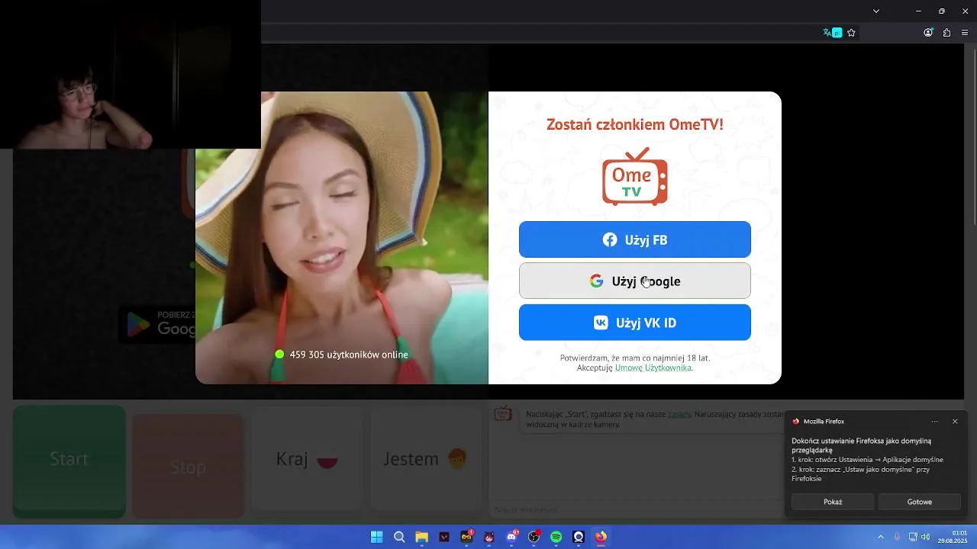Log in using Użyj VK ID
This screenshot has width=977, height=549.
635,323
